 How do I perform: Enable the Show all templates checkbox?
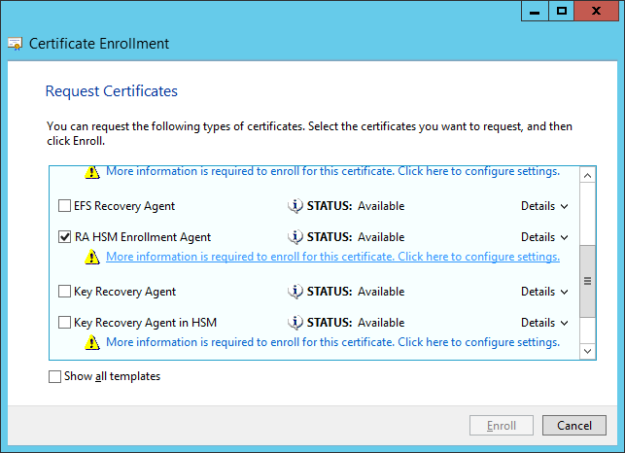[54, 376]
